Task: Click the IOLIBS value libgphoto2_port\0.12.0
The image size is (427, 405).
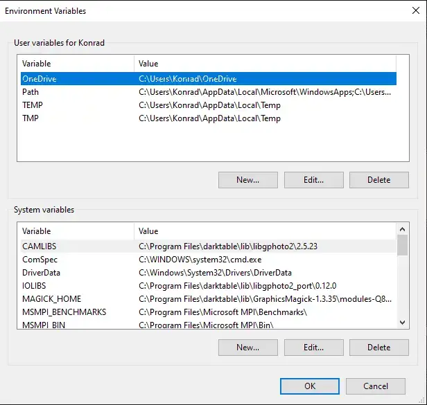Action: coord(238,286)
